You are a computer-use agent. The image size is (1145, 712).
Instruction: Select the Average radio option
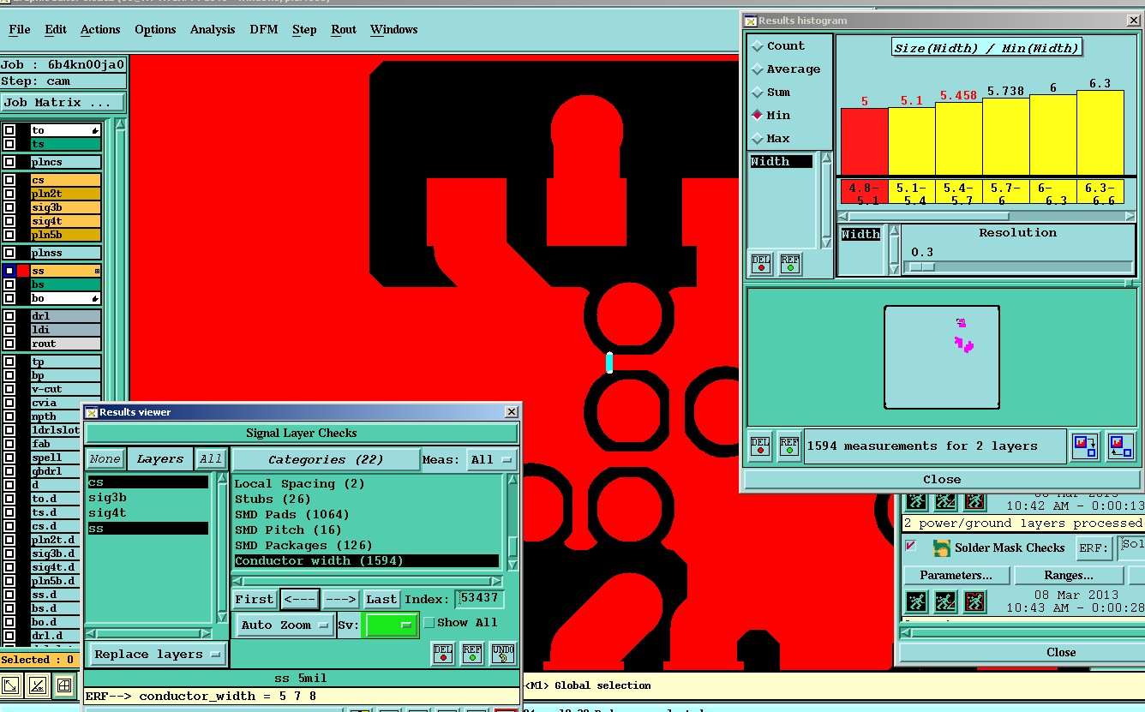tap(758, 69)
